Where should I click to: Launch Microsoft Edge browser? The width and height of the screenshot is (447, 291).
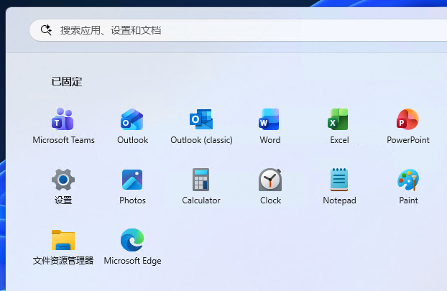(x=132, y=240)
